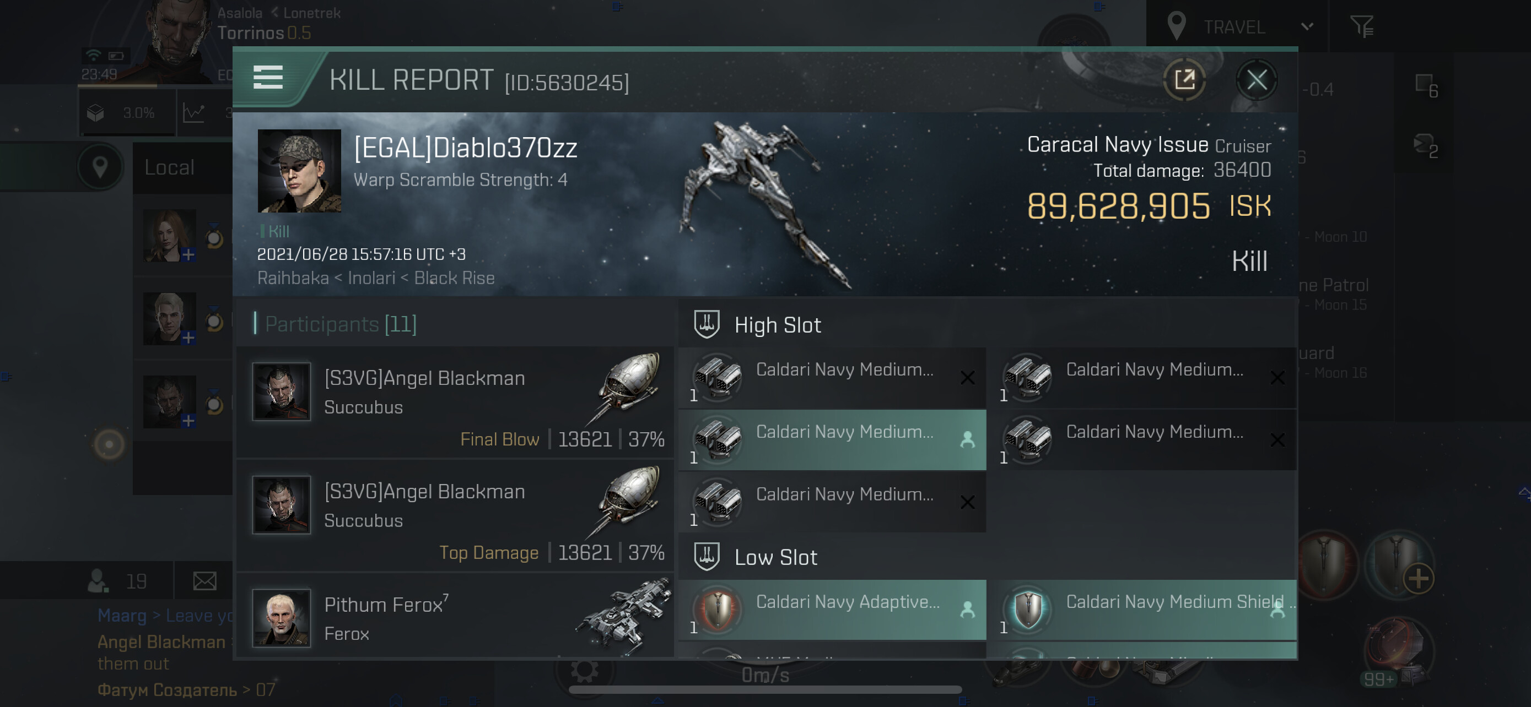Screen dimensions: 1531x707
Task: Click the Local chat location pin icon
Action: pos(100,167)
